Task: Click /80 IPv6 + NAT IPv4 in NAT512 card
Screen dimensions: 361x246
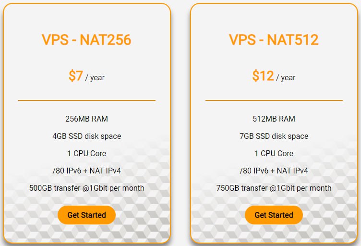Action: (x=274, y=171)
